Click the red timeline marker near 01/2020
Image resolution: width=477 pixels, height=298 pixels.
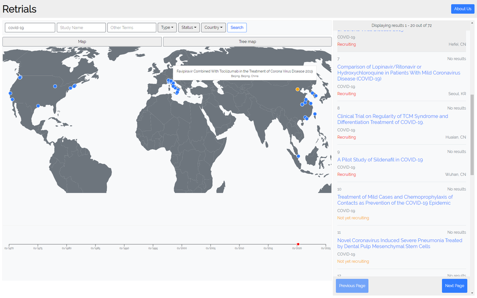[x=298, y=244]
